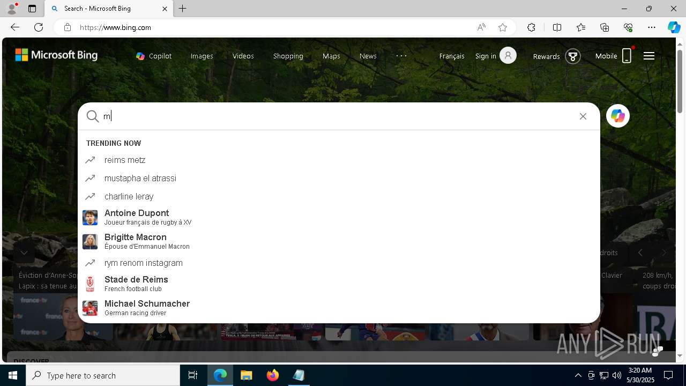Image resolution: width=686 pixels, height=386 pixels.
Task: Open a new browser tab
Action: 183,9
